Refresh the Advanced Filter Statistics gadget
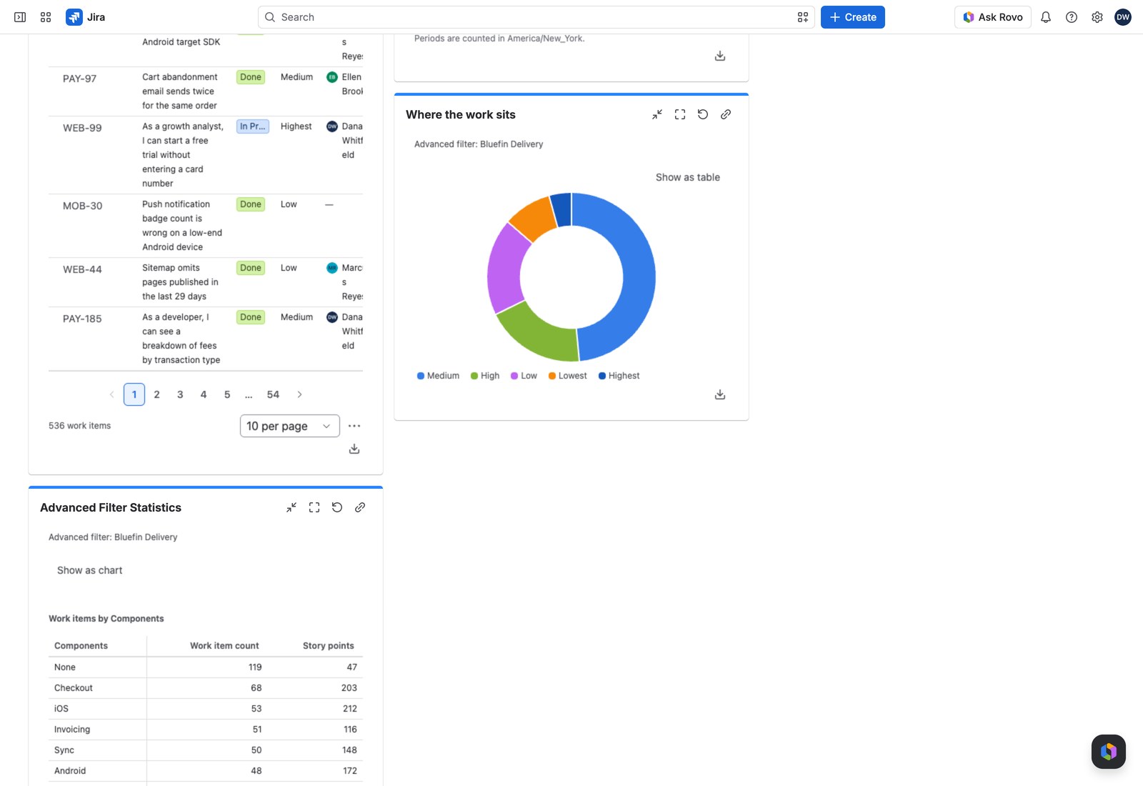Screen dimensions: 1143x786 (x=337, y=507)
